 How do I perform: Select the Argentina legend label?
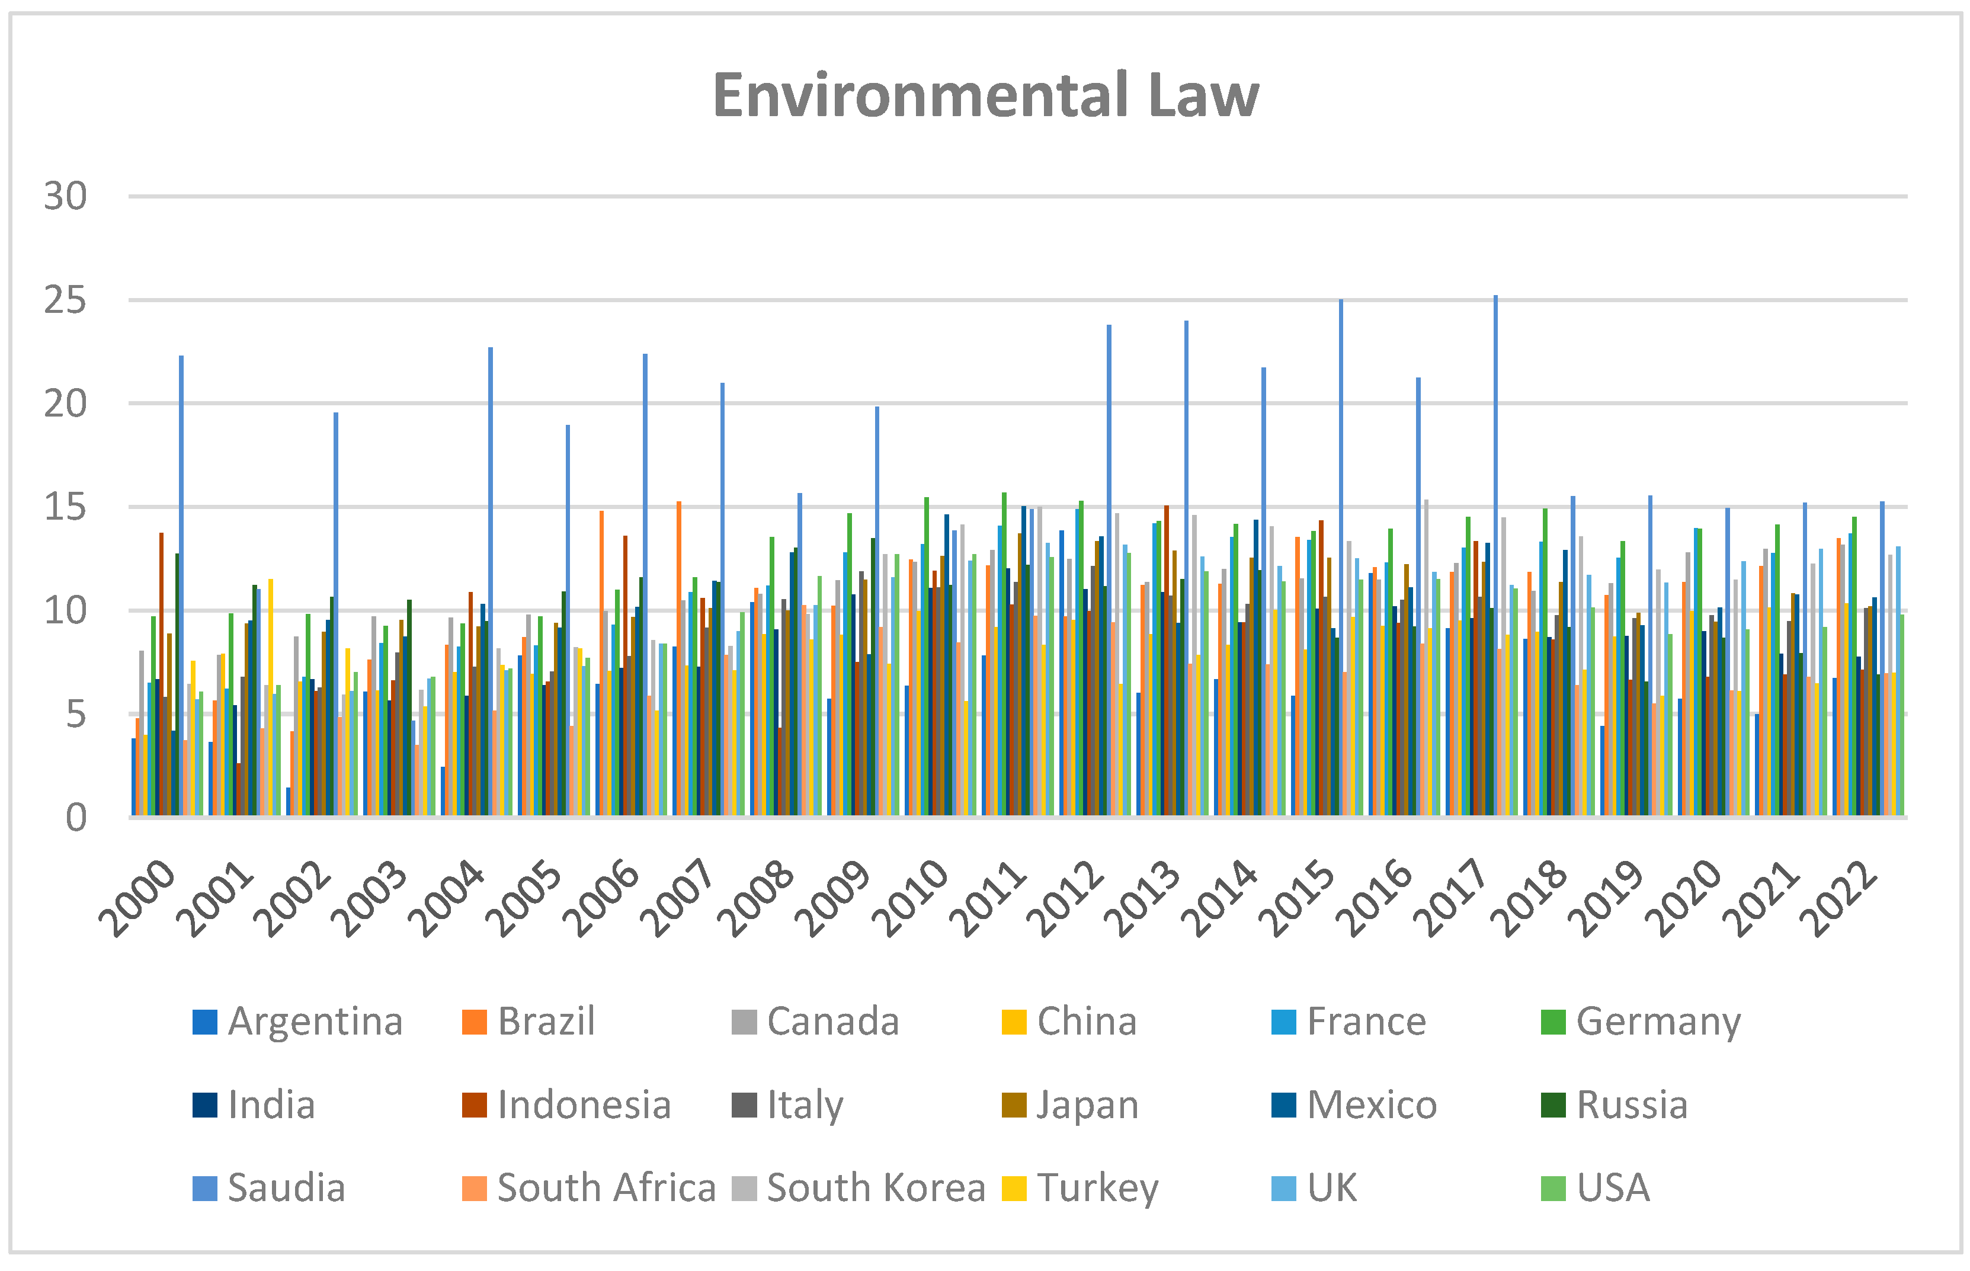click(315, 1023)
